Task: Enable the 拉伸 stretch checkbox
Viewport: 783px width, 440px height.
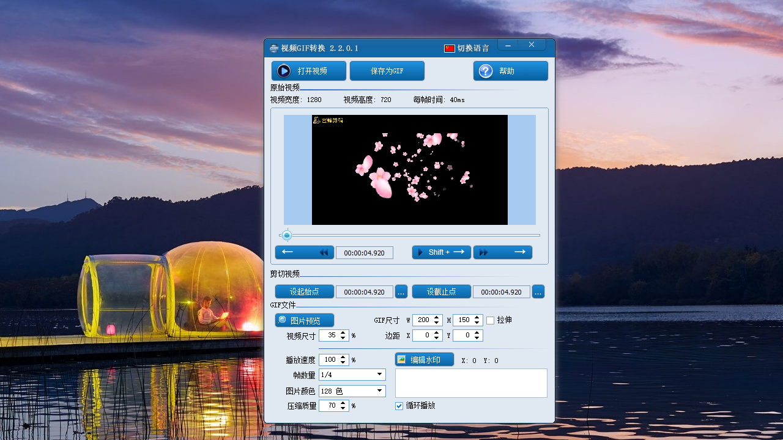Action: point(491,320)
